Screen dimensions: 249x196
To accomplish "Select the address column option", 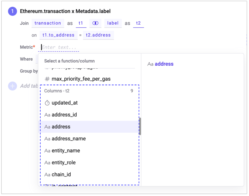I will click(x=61, y=127).
